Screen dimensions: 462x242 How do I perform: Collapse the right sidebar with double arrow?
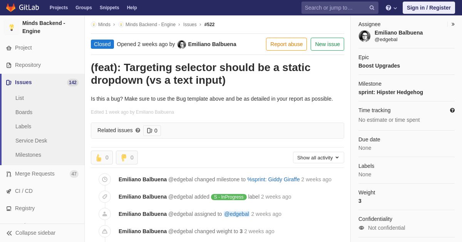[x=453, y=24]
